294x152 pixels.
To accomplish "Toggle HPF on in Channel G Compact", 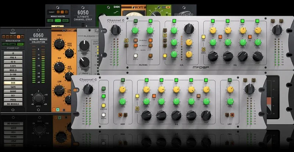I will point(136,21).
